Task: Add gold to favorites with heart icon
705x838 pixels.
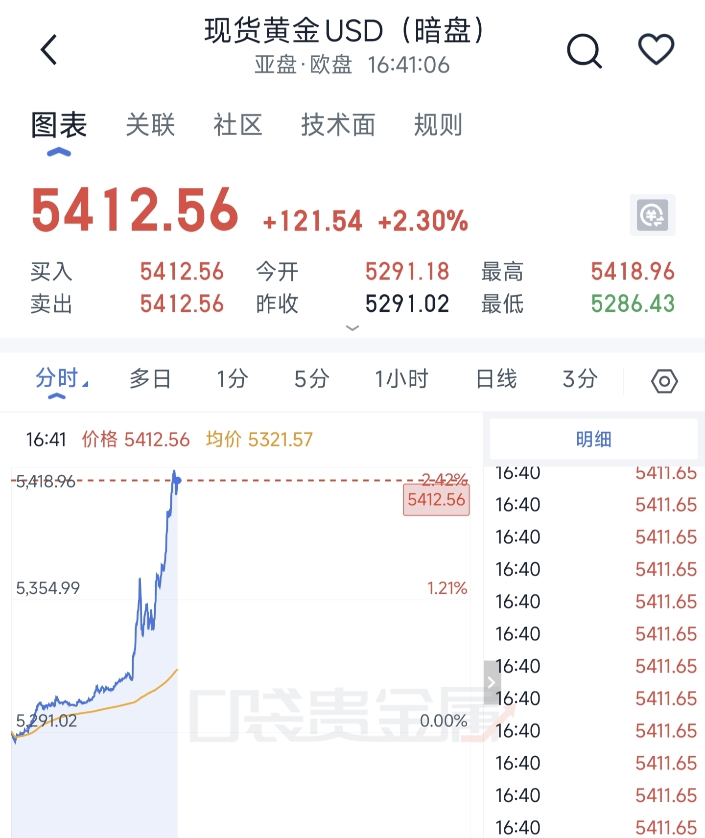Action: tap(656, 49)
